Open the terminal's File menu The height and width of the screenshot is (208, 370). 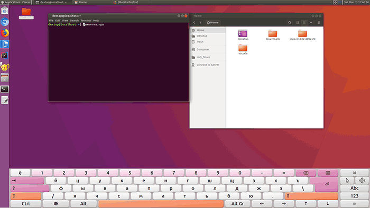[x=51, y=21]
